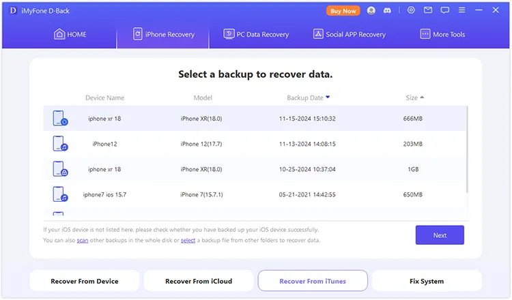Screen dimensions: 512x300
Task: Click the target settings icon in title bar
Action: point(411,10)
